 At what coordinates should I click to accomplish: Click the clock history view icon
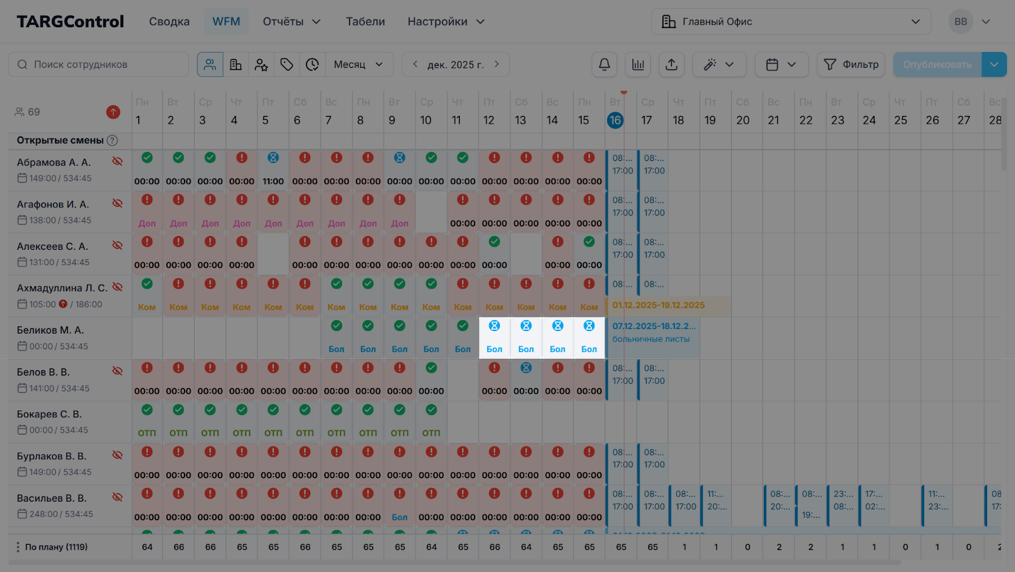point(312,65)
